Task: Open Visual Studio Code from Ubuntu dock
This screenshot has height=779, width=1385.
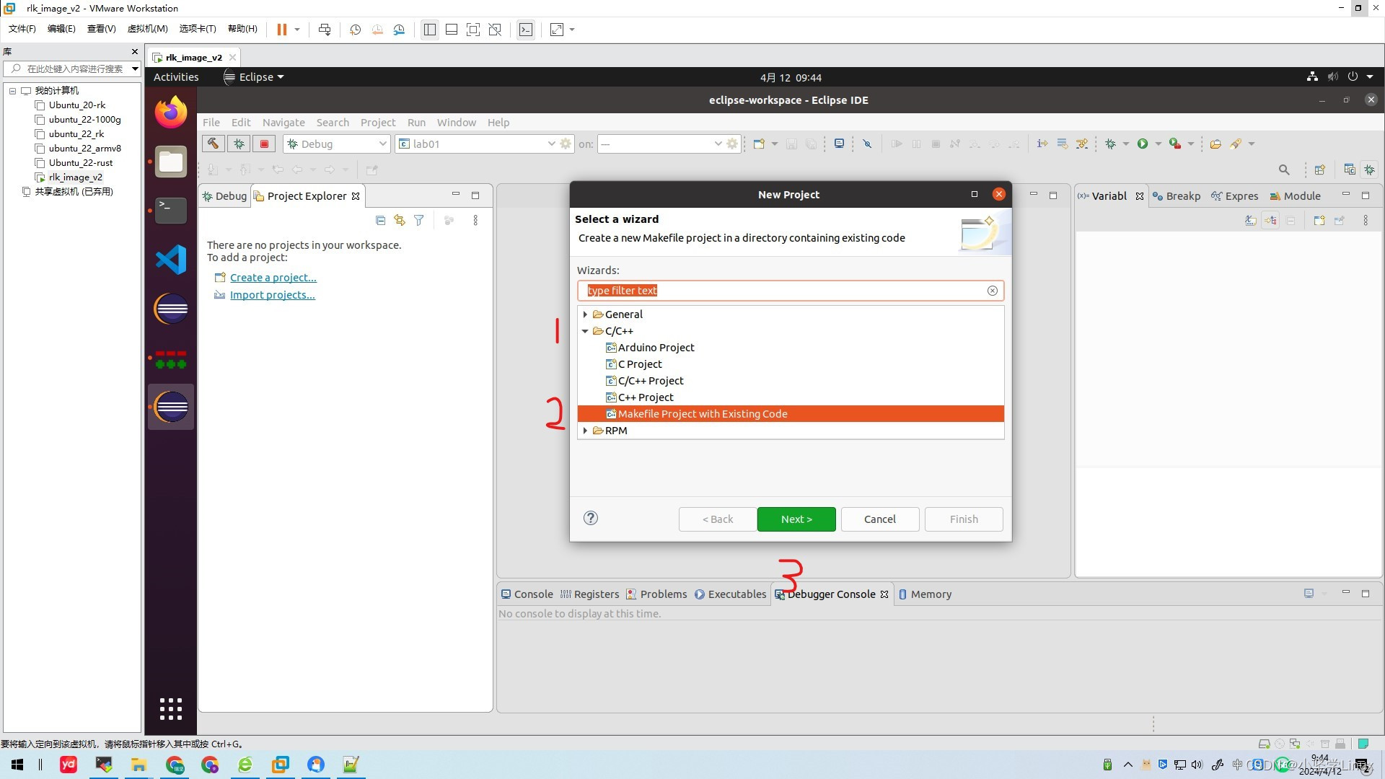Action: coord(171,260)
